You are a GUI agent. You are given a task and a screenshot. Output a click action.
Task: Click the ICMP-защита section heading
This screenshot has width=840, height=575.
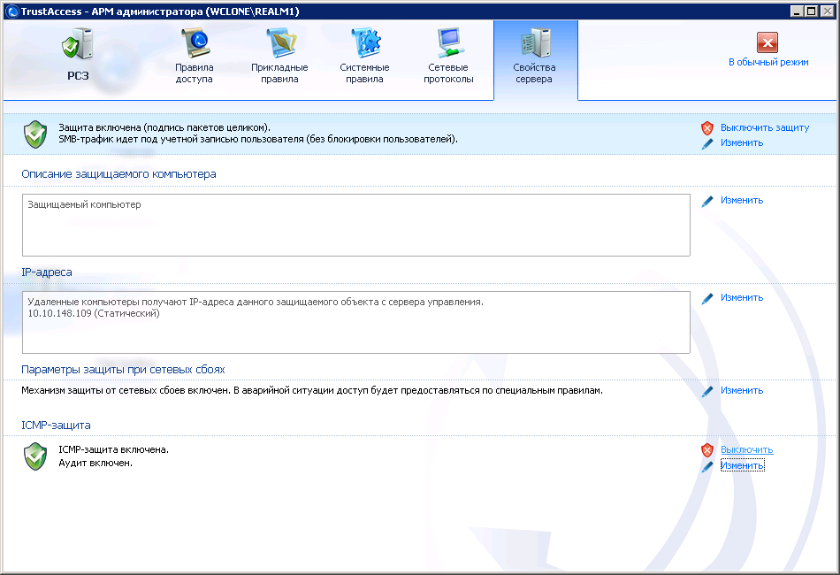(57, 425)
